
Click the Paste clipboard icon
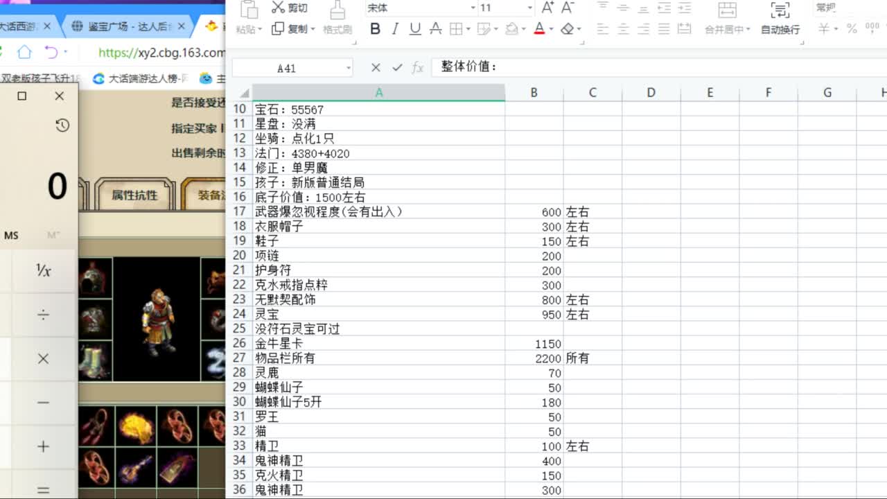(248, 10)
